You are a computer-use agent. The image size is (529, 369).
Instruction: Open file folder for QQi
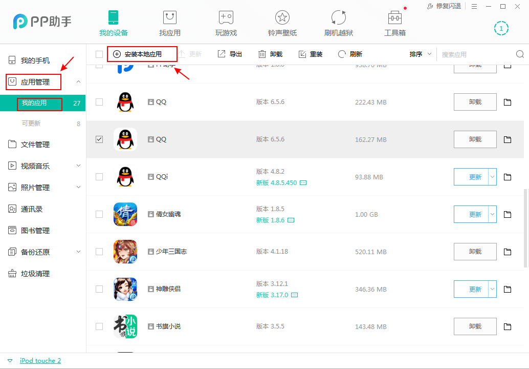click(508, 177)
